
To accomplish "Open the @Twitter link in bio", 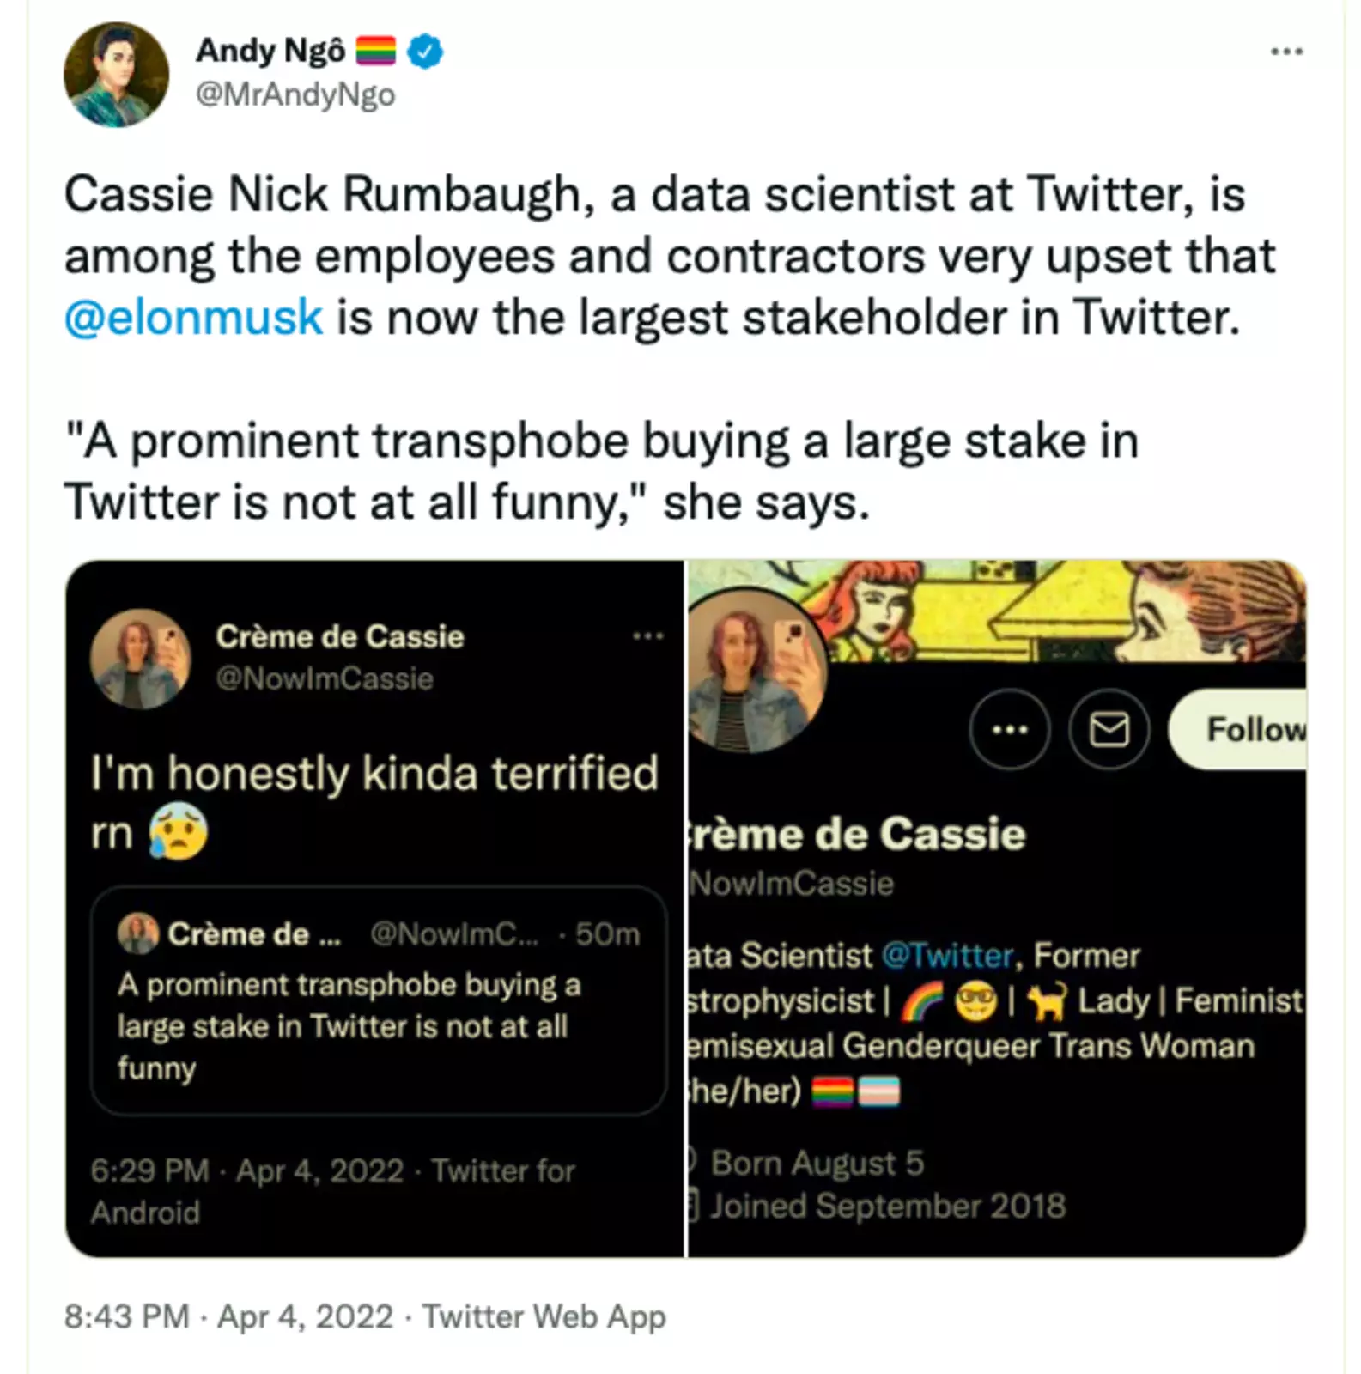I will pos(948,955).
